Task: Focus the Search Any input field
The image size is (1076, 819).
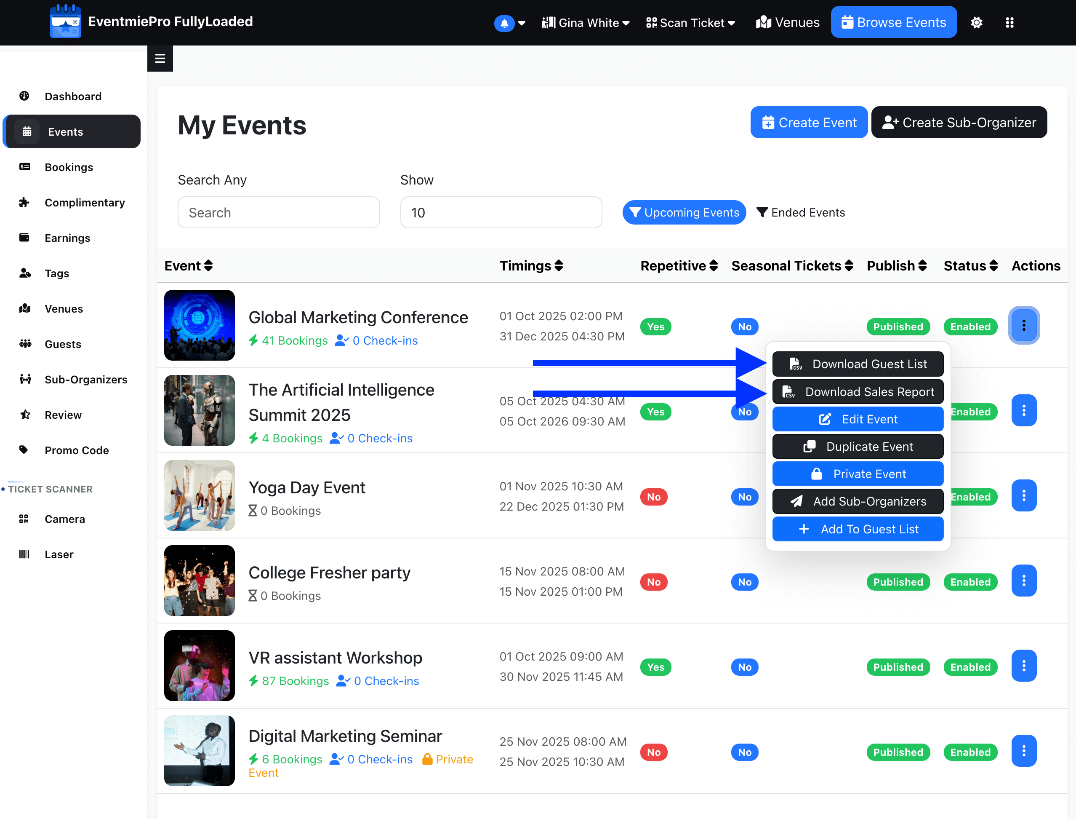Action: point(279,213)
